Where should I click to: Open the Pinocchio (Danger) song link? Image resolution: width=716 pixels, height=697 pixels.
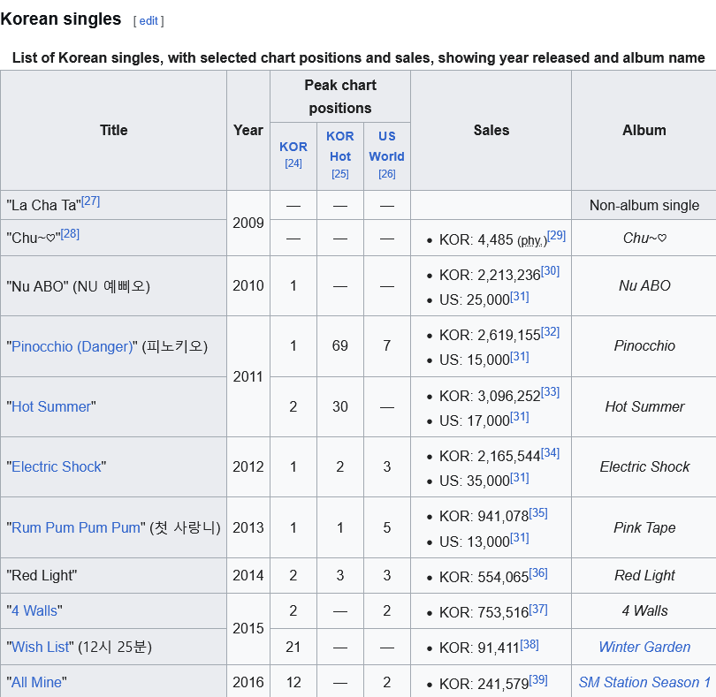[x=72, y=346]
